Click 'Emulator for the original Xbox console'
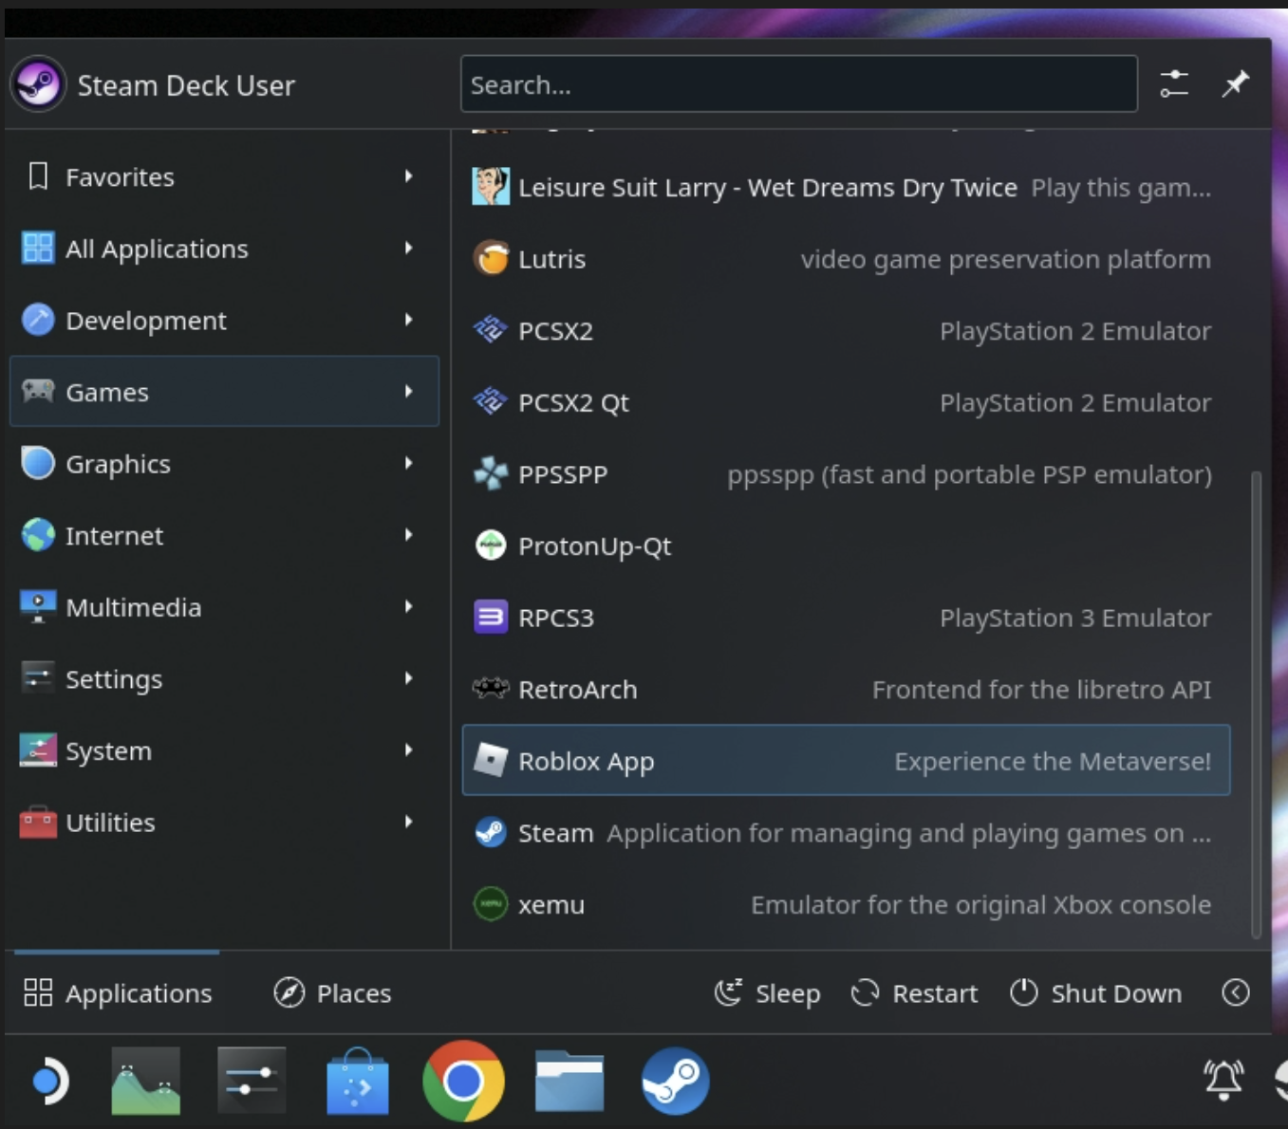This screenshot has width=1288, height=1129. pos(981,904)
